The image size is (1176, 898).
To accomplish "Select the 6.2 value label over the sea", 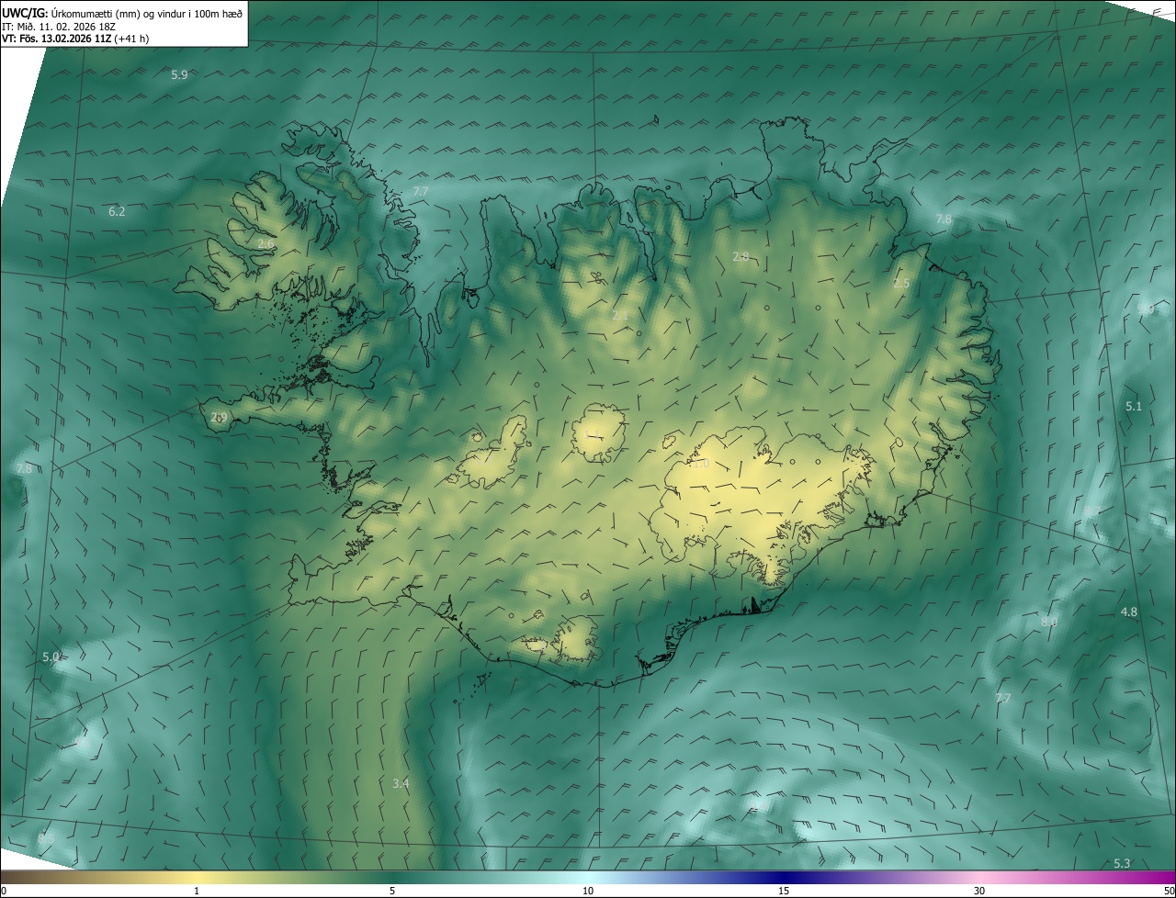I will click(117, 211).
